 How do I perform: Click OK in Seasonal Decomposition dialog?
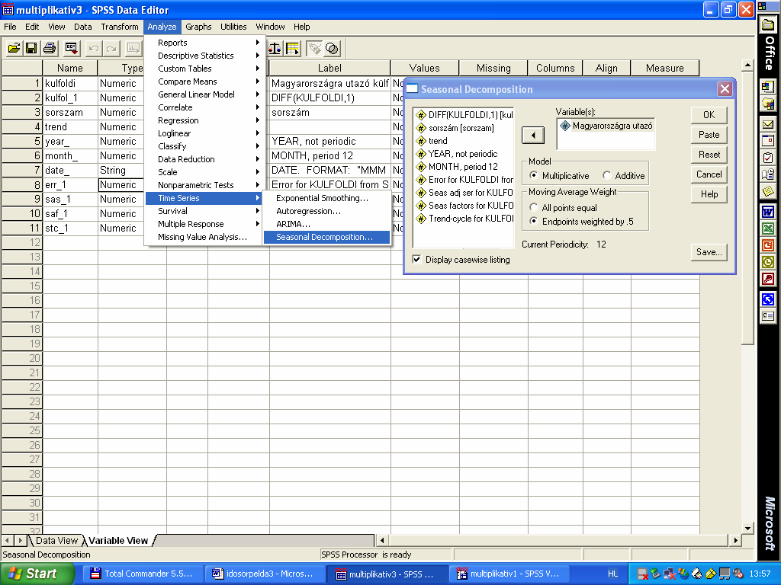point(709,115)
